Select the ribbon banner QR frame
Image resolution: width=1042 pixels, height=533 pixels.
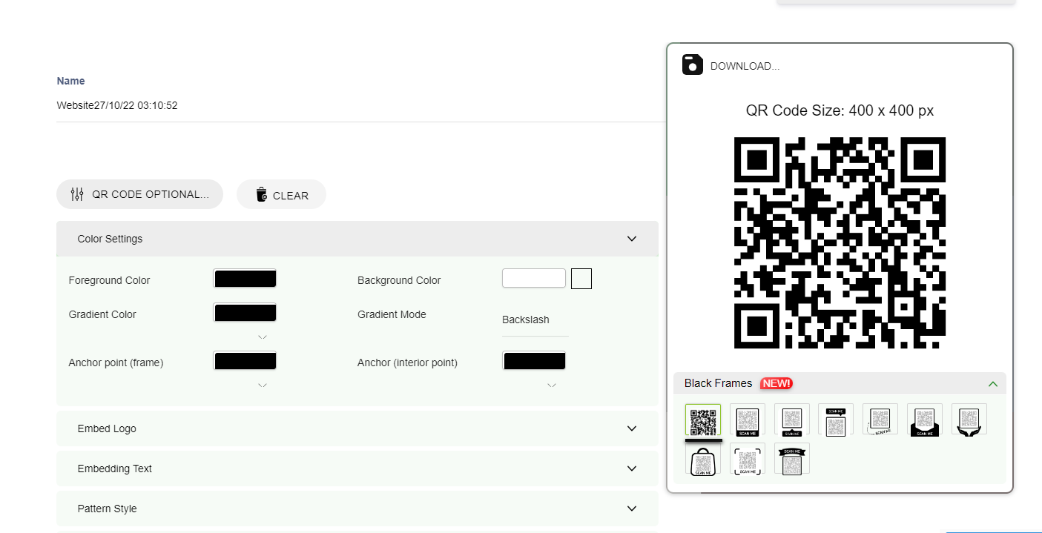(791, 460)
